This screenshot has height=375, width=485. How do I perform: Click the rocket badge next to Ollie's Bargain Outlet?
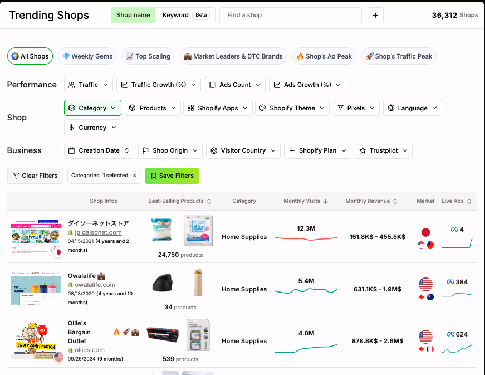click(126, 332)
